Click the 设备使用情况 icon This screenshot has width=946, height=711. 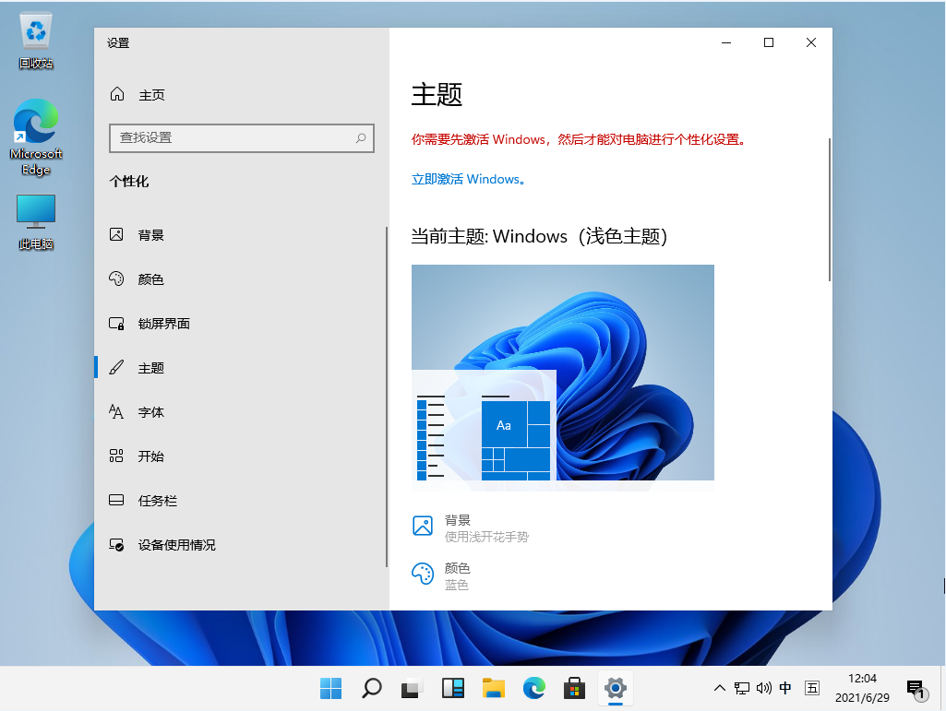117,544
